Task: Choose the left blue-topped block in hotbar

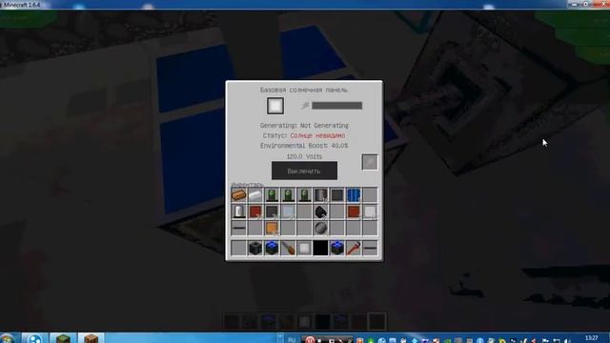Action: point(272,248)
